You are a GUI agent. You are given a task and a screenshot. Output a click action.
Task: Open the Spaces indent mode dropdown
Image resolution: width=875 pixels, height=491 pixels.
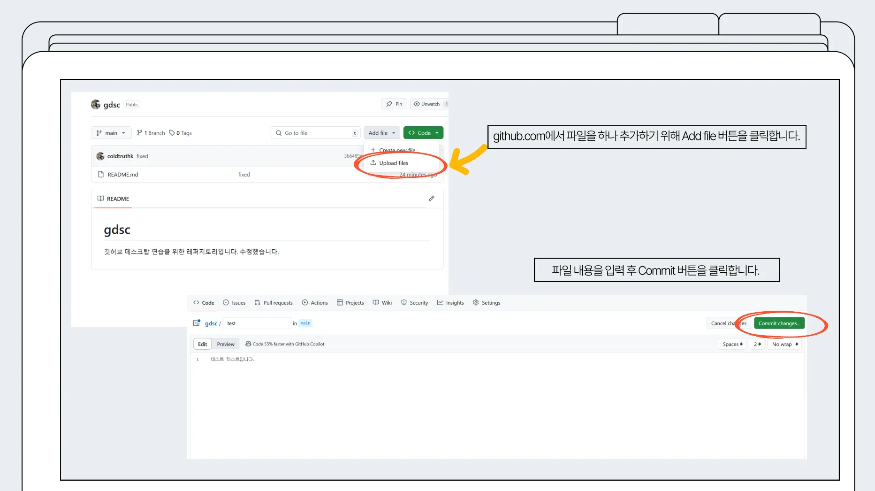coord(732,344)
